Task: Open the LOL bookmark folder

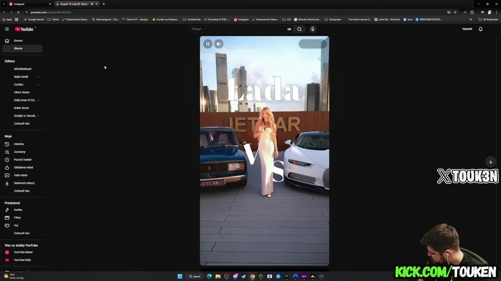Action: click(x=287, y=20)
